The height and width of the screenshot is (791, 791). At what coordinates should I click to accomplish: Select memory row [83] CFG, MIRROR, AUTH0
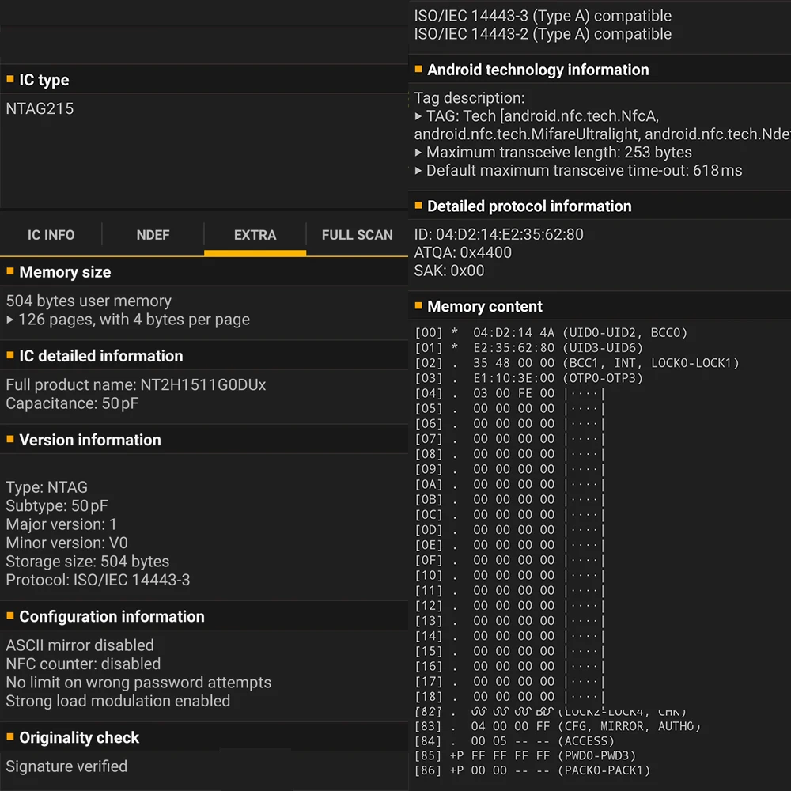(x=558, y=726)
